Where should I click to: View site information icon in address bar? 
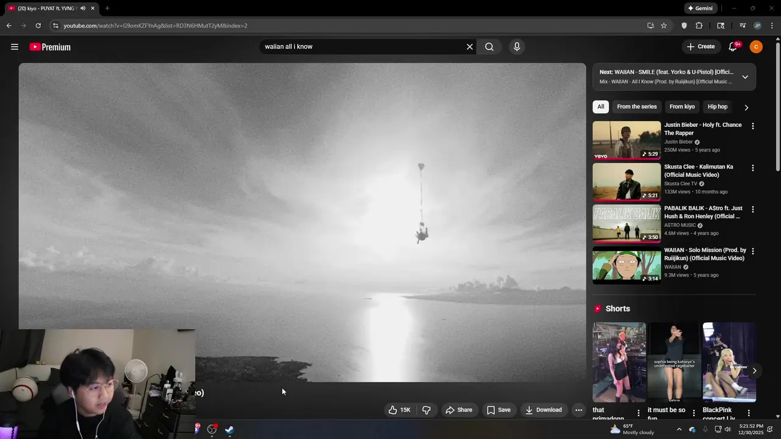coord(56,26)
